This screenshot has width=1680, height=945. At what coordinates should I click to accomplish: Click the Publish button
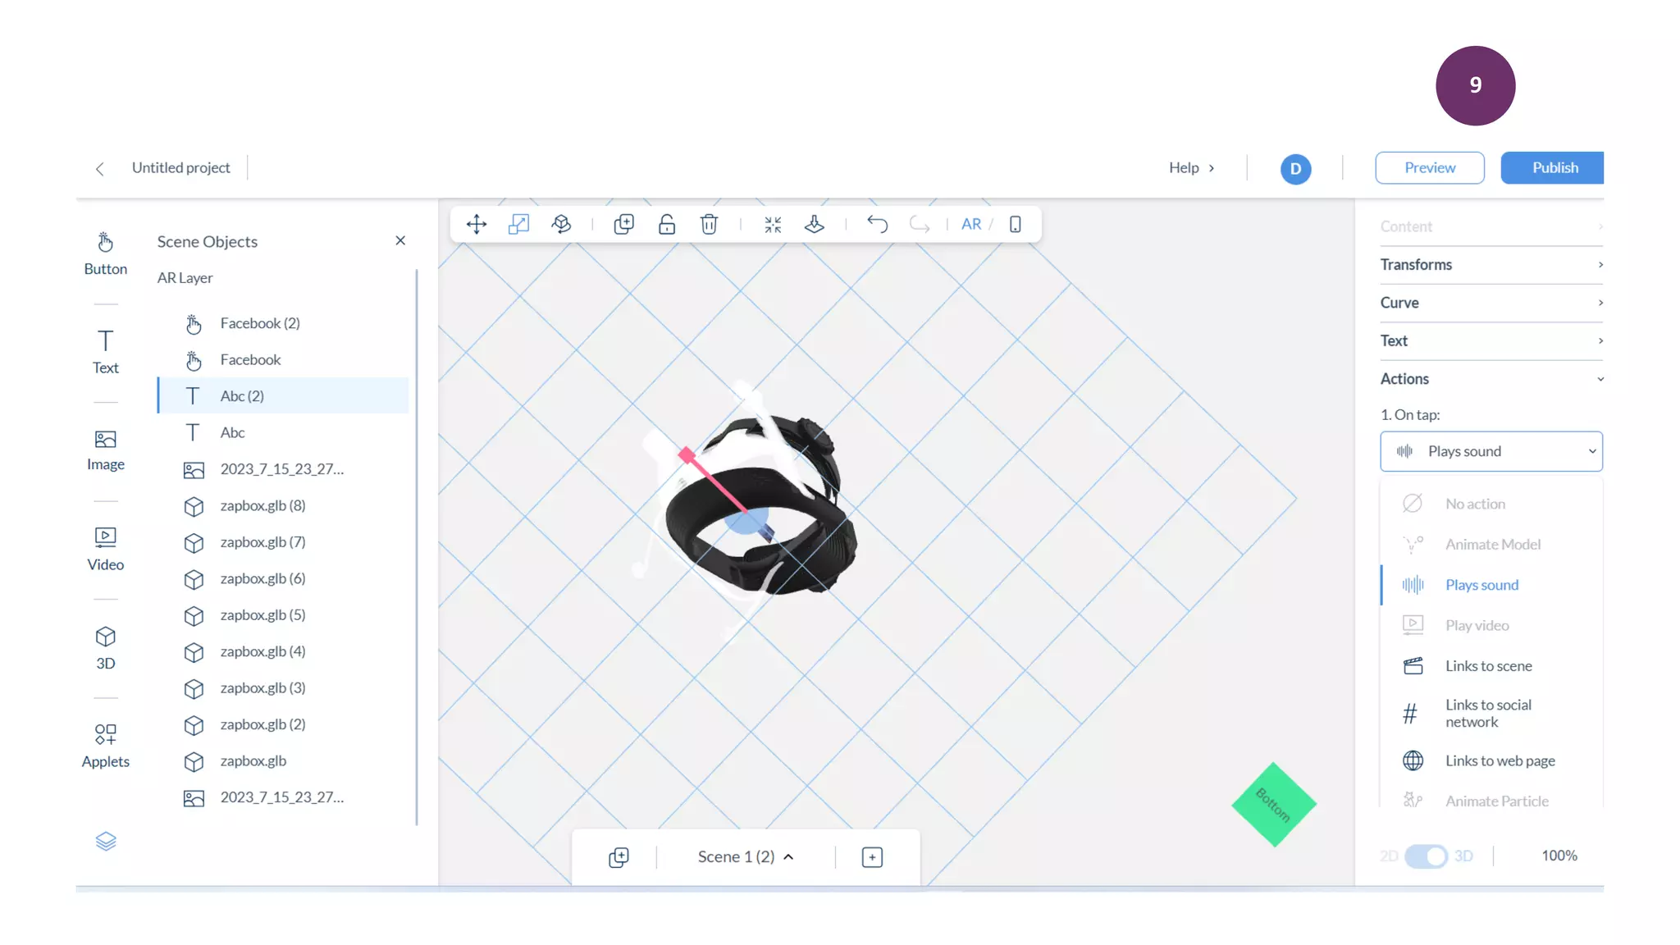click(1554, 167)
